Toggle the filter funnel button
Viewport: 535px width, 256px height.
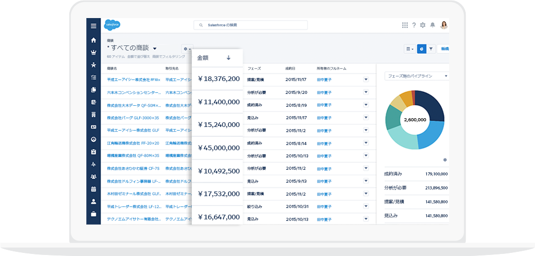point(431,49)
